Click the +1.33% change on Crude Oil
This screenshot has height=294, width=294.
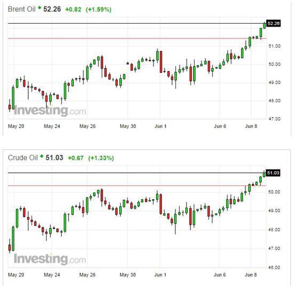coord(101,158)
